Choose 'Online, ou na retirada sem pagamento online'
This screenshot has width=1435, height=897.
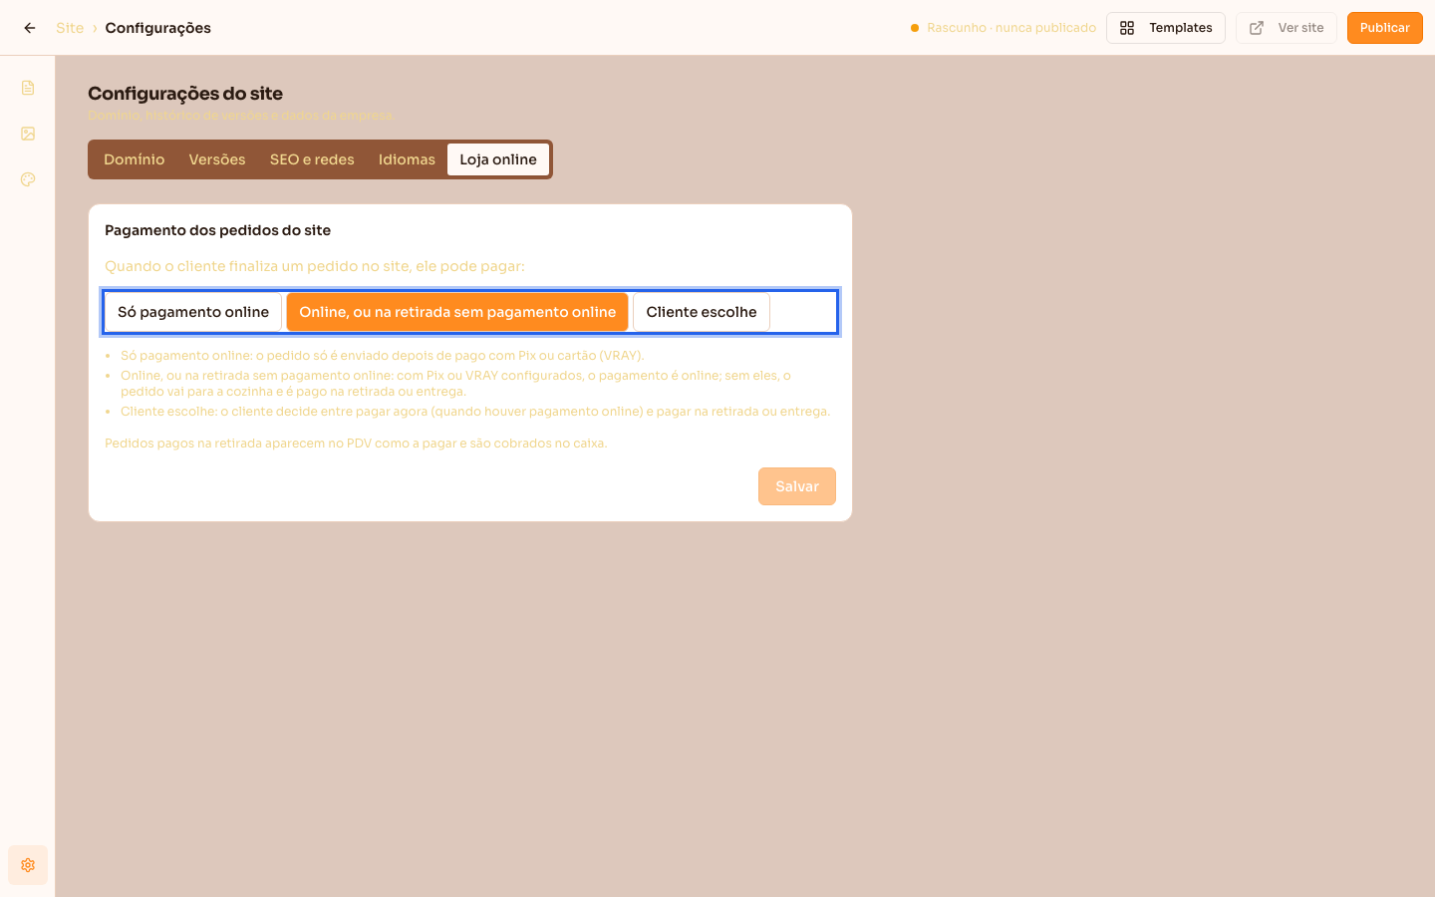pos(457,312)
